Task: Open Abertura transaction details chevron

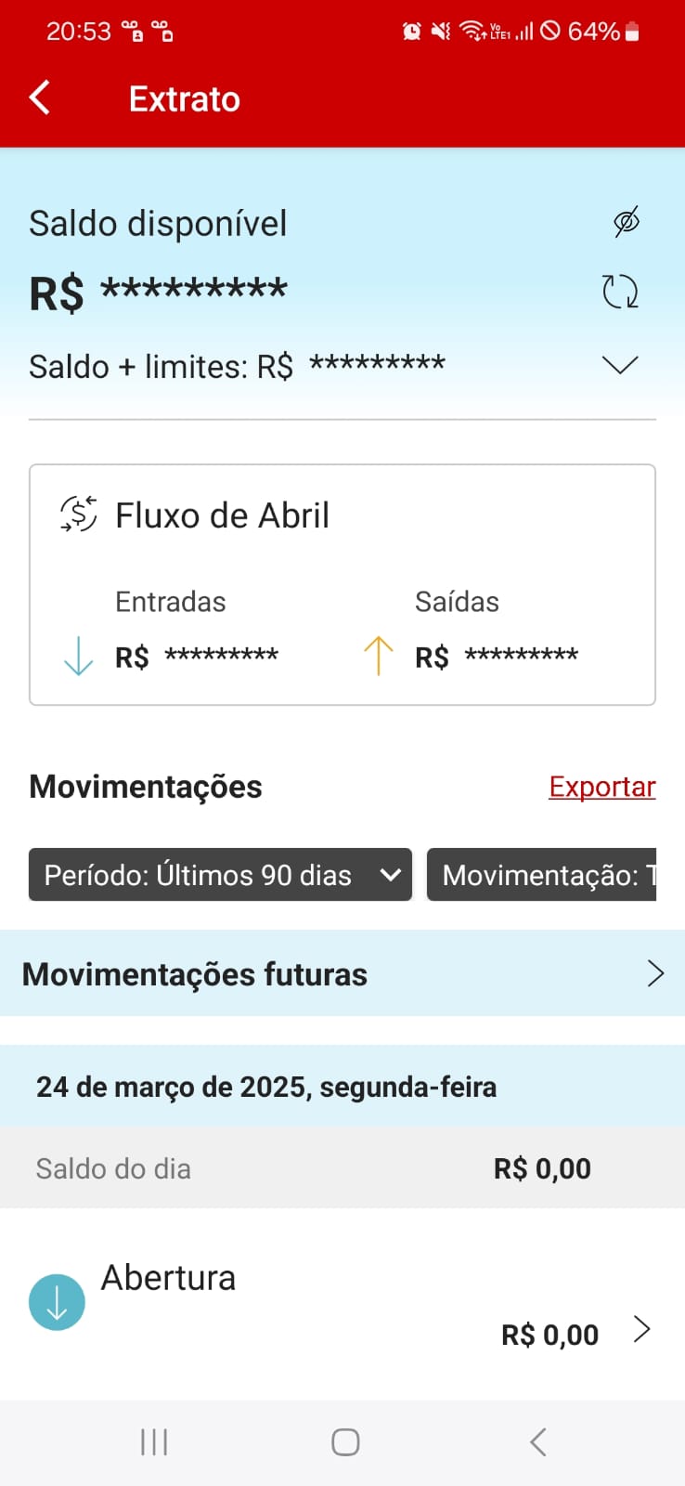Action: 641,1330
